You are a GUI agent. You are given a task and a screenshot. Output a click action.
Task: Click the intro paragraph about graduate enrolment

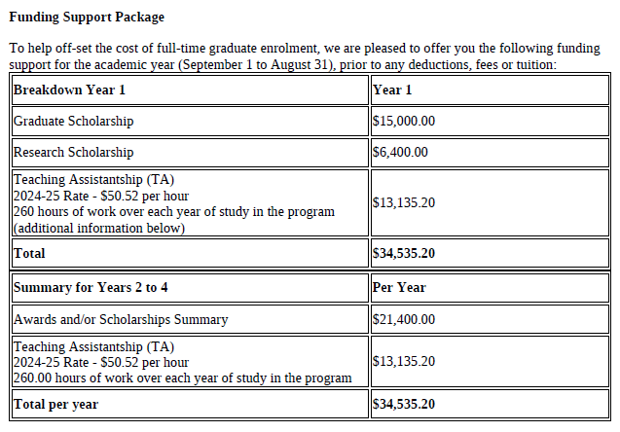point(305,56)
